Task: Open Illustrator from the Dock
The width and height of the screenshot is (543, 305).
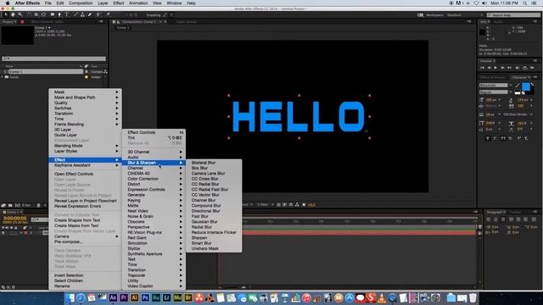Action: [x=134, y=297]
